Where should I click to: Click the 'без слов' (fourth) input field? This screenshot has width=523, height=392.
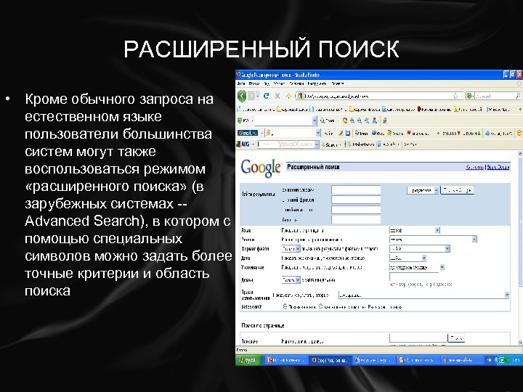pos(356,219)
